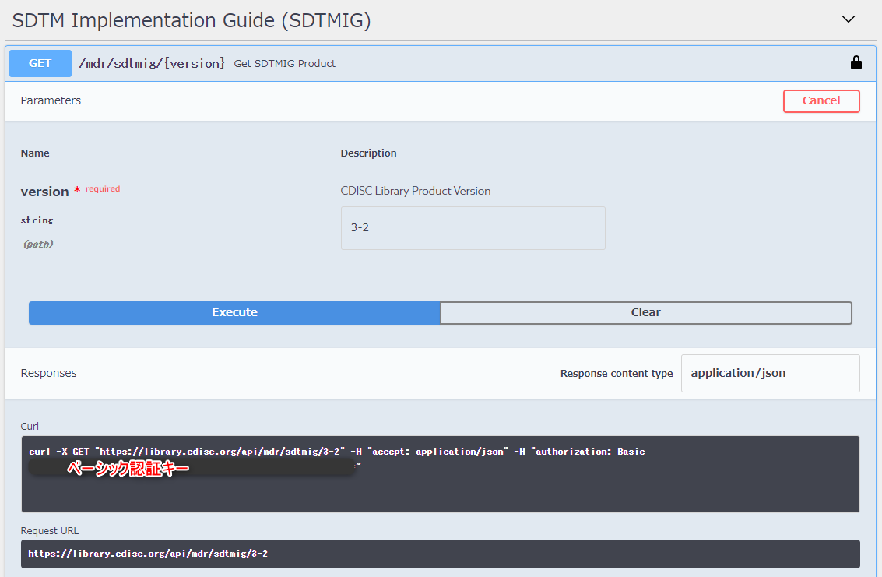This screenshot has height=577, width=882.
Task: Click the required marker next to version
Action: coord(98,188)
